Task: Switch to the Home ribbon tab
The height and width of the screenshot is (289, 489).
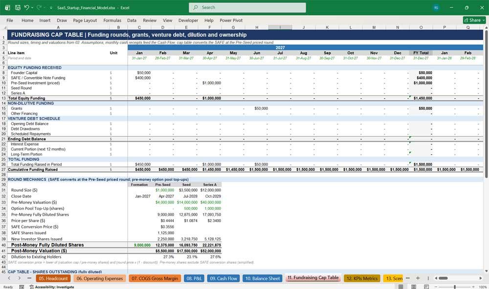Action: pyautogui.click(x=27, y=20)
